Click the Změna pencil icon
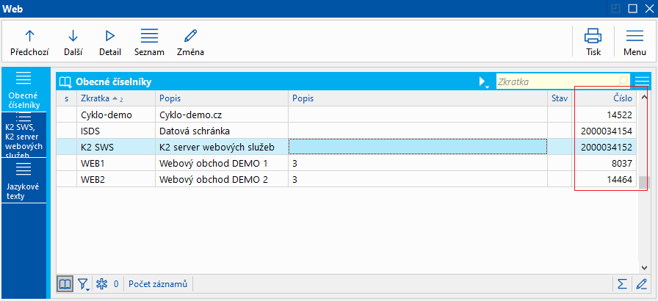This screenshot has height=301, width=658. point(190,42)
